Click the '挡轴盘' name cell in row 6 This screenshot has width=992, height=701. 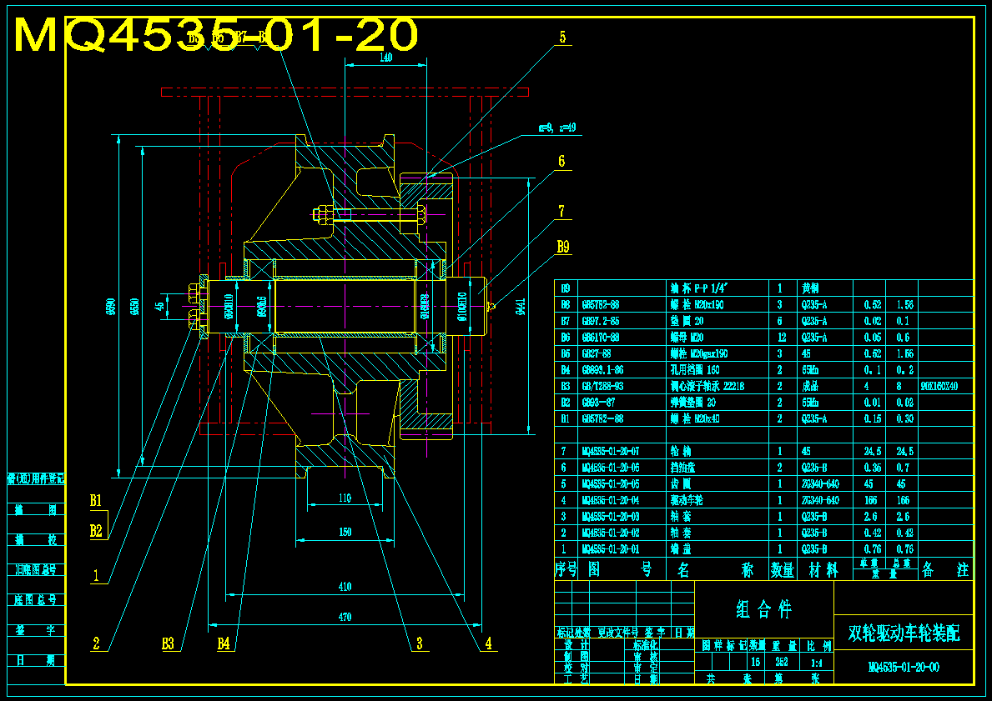[682, 468]
